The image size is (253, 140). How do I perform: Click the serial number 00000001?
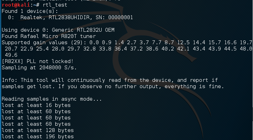tap(120, 17)
